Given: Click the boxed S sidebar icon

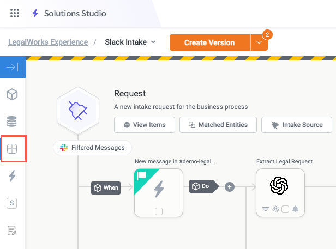Looking at the screenshot, I should tap(12, 203).
